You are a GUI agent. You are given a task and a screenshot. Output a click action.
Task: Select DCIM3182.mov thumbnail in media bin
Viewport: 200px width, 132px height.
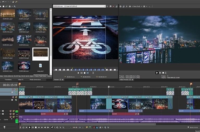[24, 66]
